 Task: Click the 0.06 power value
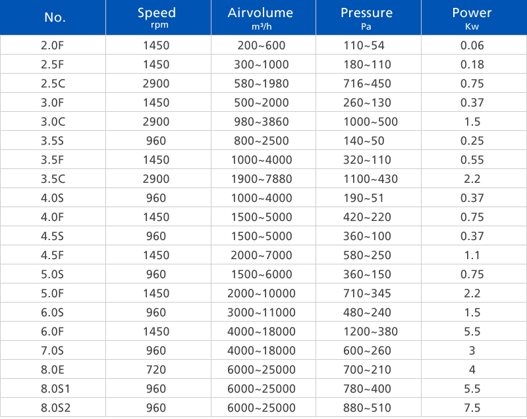tap(472, 45)
